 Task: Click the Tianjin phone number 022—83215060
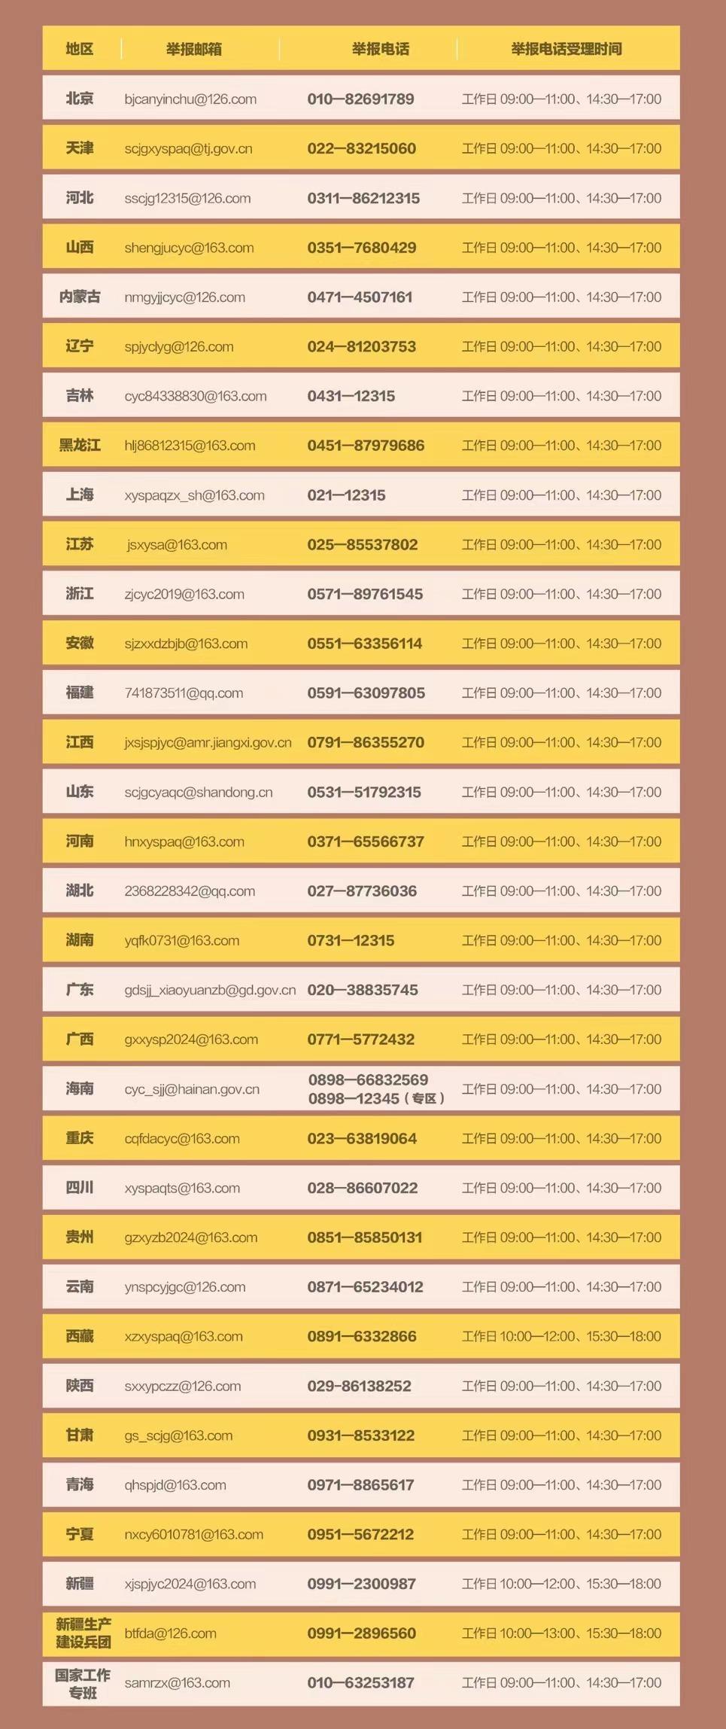tap(361, 148)
